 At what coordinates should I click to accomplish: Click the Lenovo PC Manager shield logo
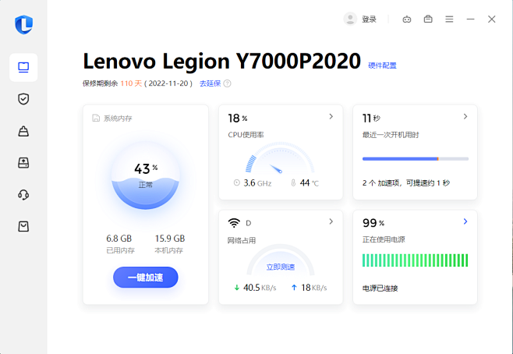coord(23,24)
